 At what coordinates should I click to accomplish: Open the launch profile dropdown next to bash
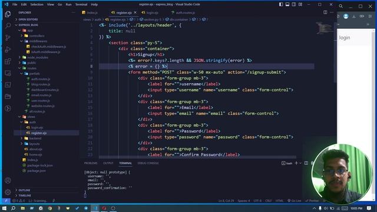point(300,163)
